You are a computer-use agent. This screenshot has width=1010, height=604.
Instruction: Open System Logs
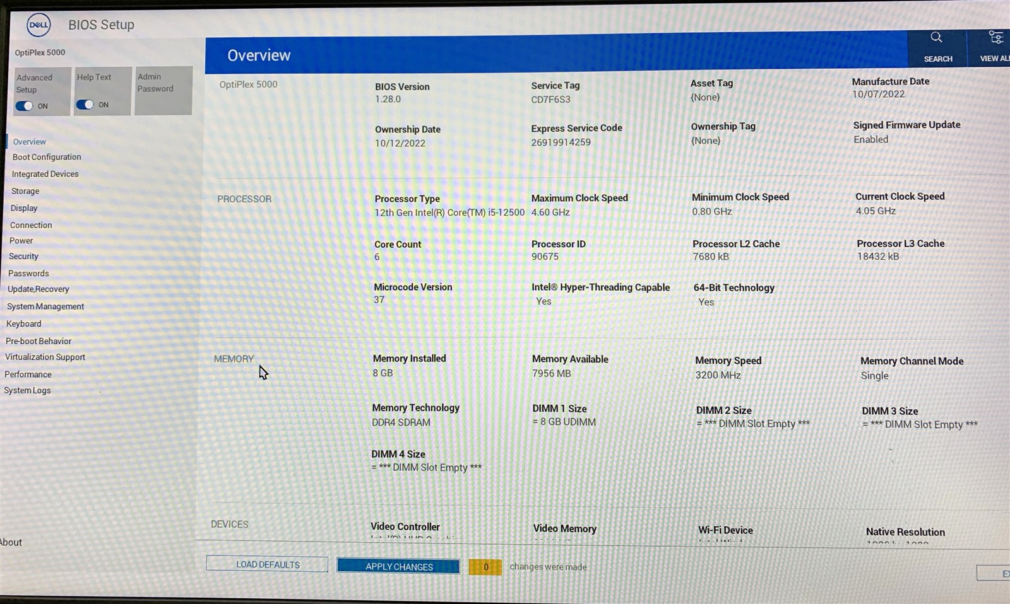tap(27, 390)
